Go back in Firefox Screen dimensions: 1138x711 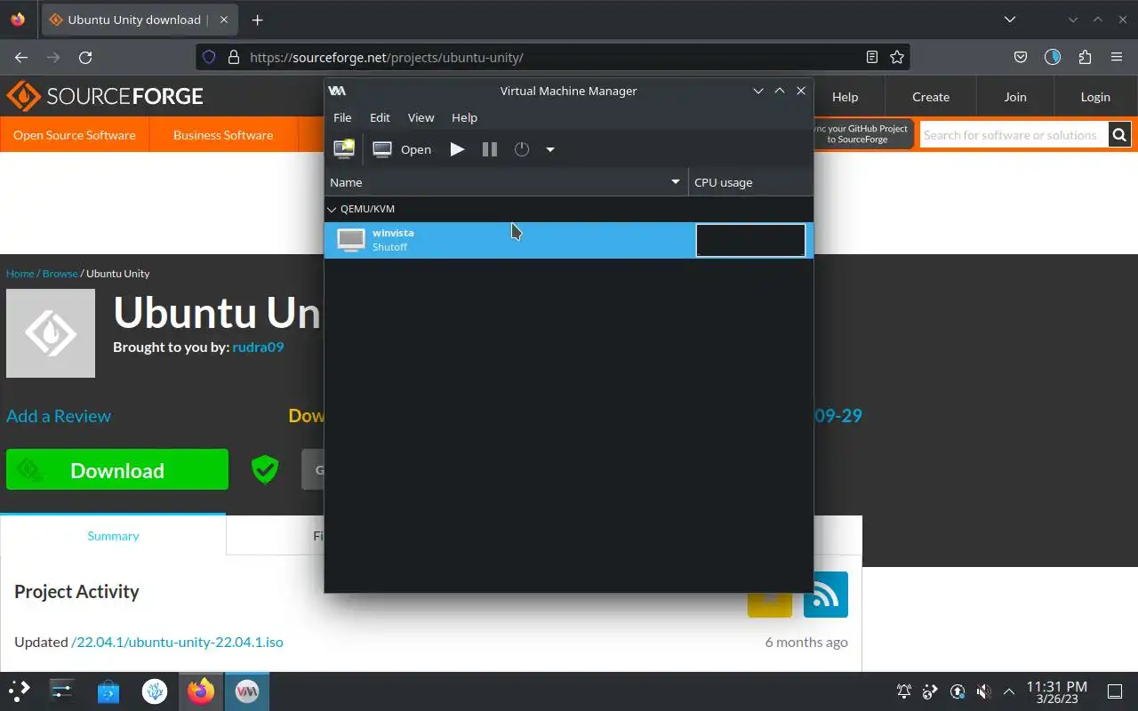click(x=21, y=57)
